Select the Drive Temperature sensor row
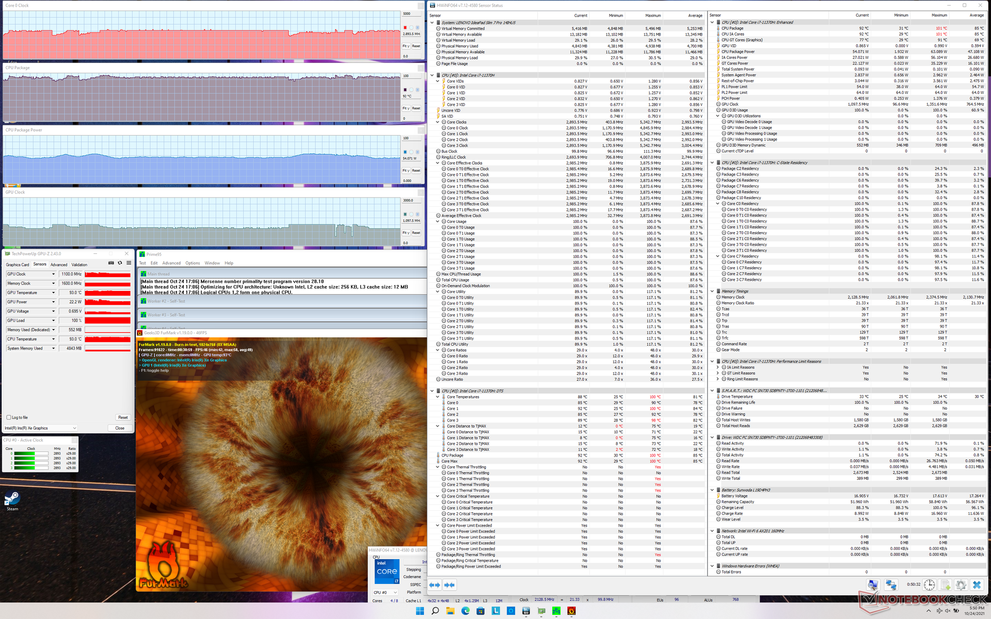The image size is (991, 619). pos(851,397)
